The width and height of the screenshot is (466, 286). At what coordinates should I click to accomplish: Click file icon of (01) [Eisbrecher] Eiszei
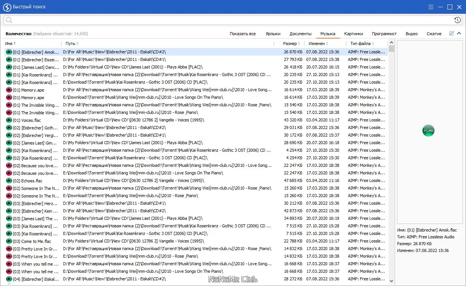pyautogui.click(x=9, y=59)
